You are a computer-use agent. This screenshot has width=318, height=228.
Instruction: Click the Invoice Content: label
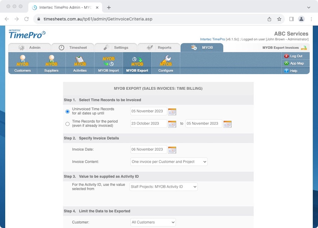point(85,162)
